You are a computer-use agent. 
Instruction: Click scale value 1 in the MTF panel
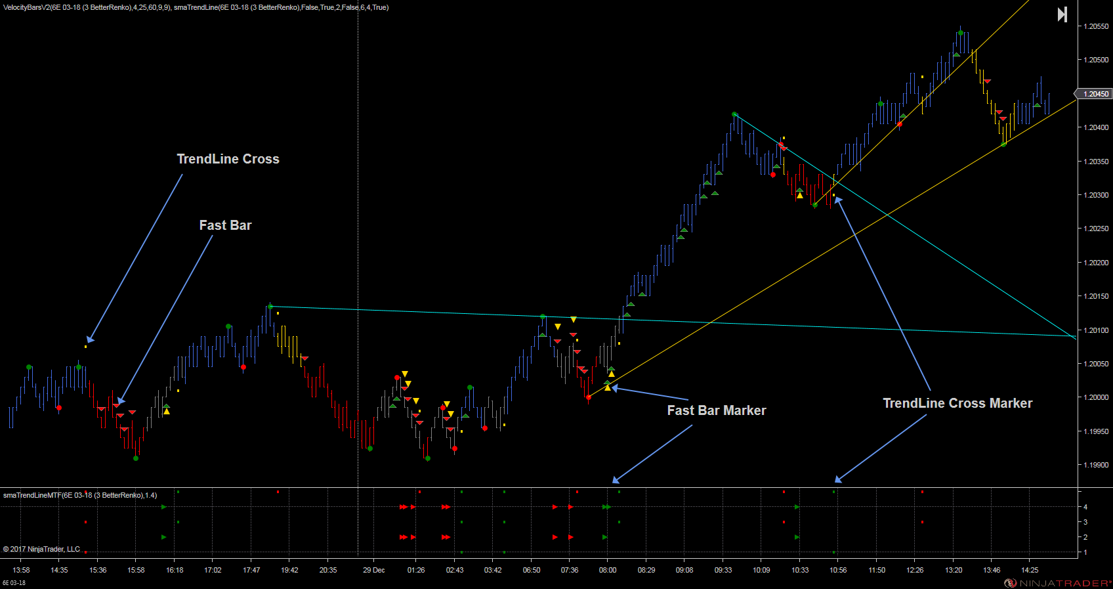pyautogui.click(x=1085, y=552)
